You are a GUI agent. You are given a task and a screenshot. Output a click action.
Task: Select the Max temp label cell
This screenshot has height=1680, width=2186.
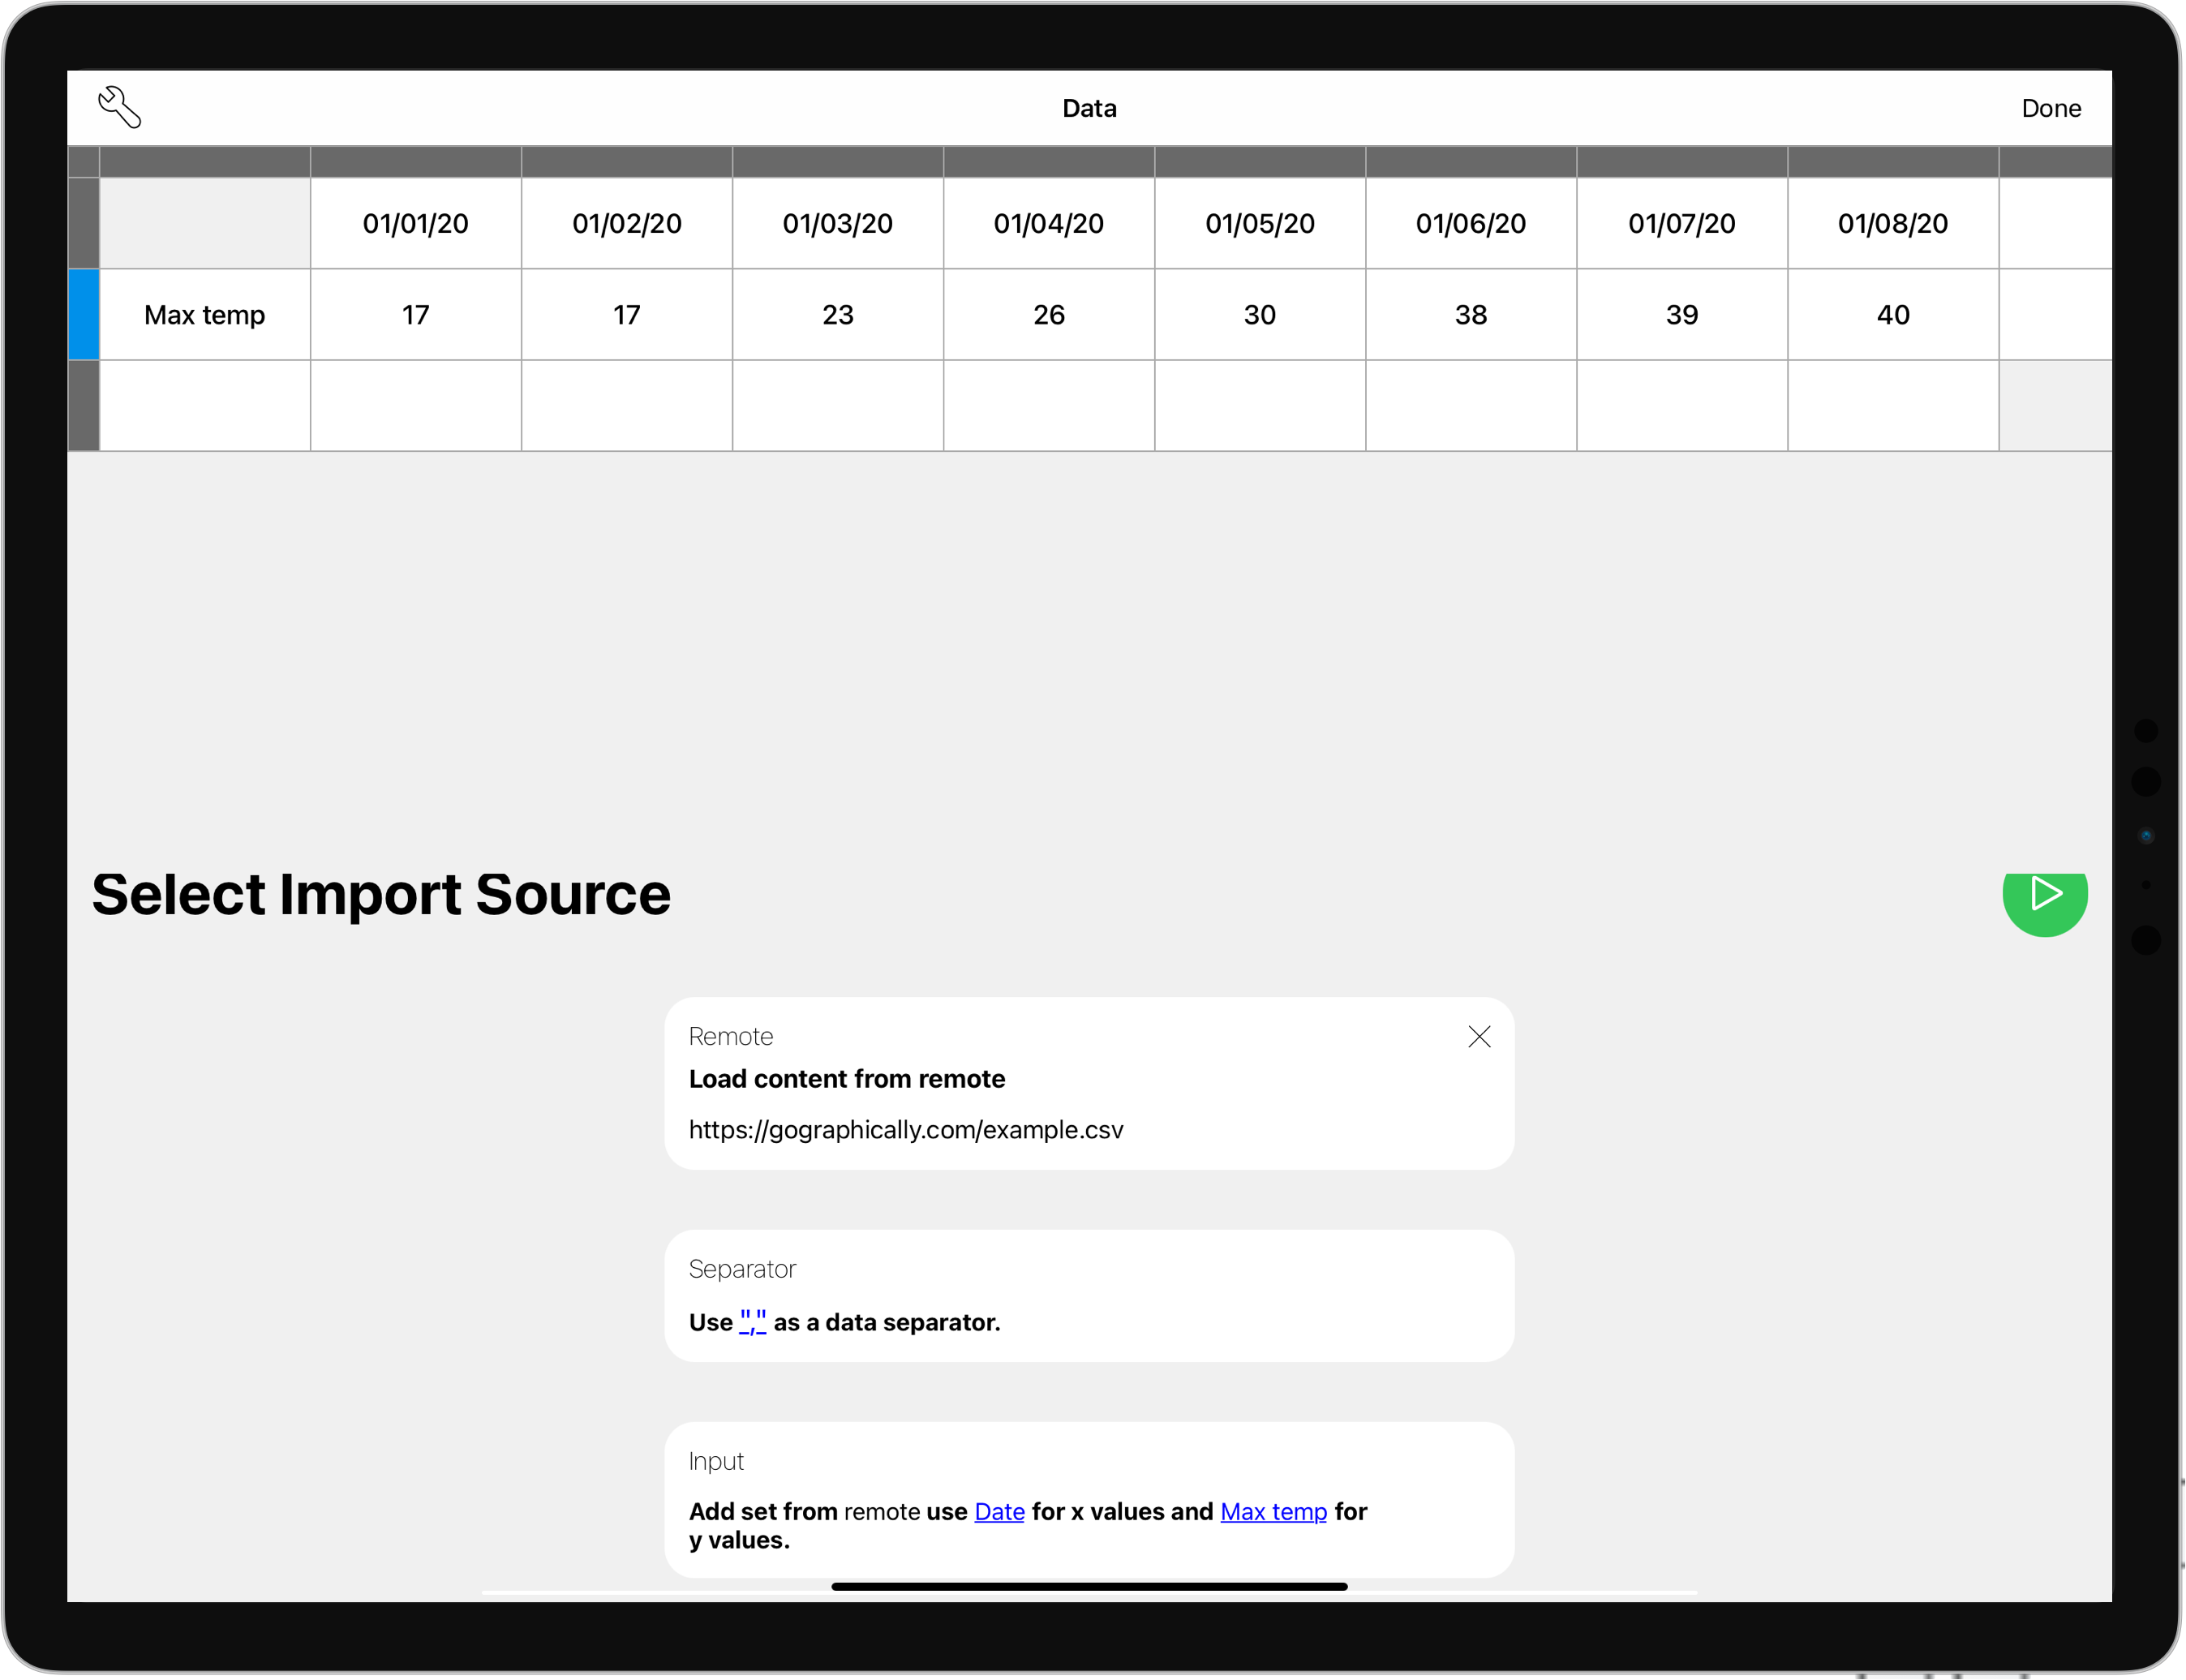tap(205, 314)
